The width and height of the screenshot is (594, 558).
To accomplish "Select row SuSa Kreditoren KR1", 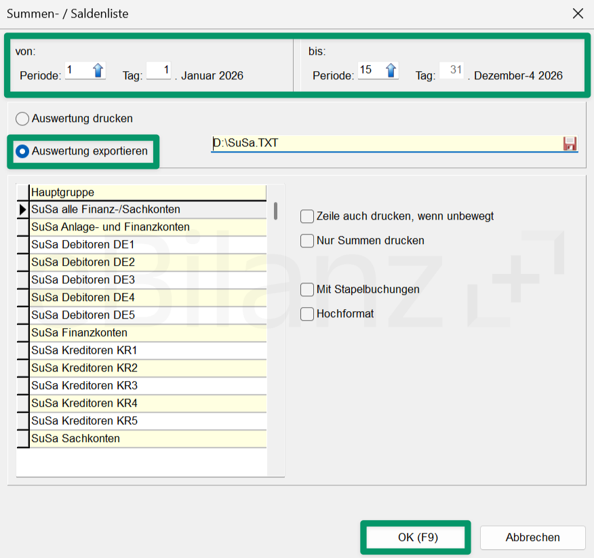I will [148, 351].
